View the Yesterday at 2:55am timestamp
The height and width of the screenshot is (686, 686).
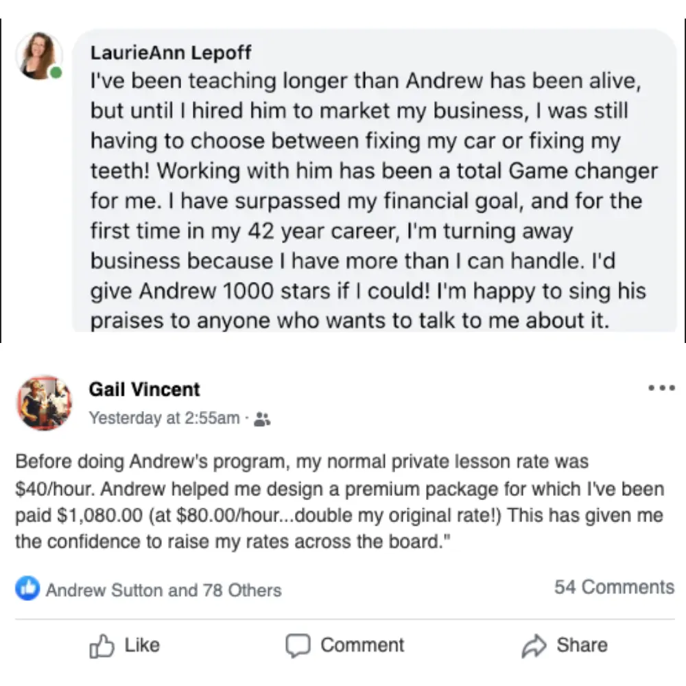coord(165,418)
